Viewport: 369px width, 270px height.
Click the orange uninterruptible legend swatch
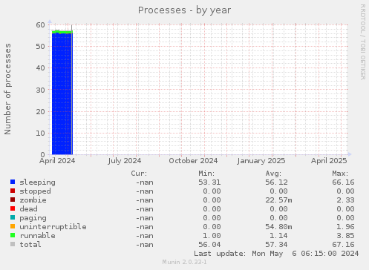[13, 226]
